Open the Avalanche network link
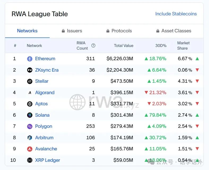The width and height of the screenshot is (209, 170). pos(46,149)
